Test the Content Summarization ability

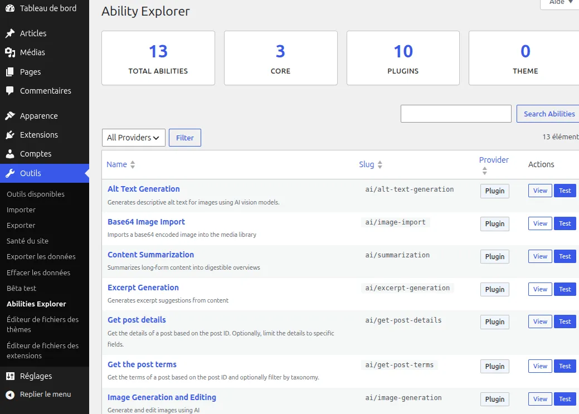tap(565, 256)
